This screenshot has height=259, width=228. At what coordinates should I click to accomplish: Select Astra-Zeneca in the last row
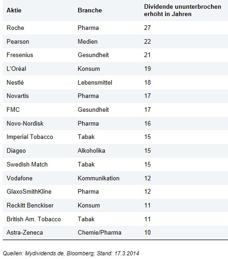(x=25, y=233)
